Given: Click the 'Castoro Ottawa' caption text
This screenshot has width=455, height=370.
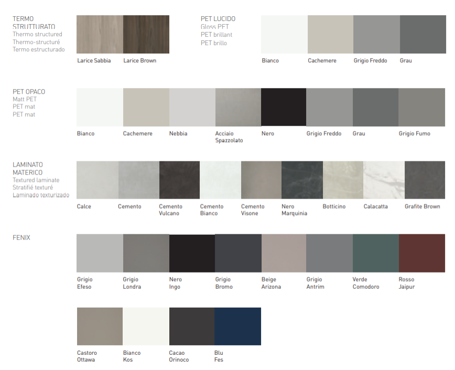Looking at the screenshot, I should coord(87,356).
